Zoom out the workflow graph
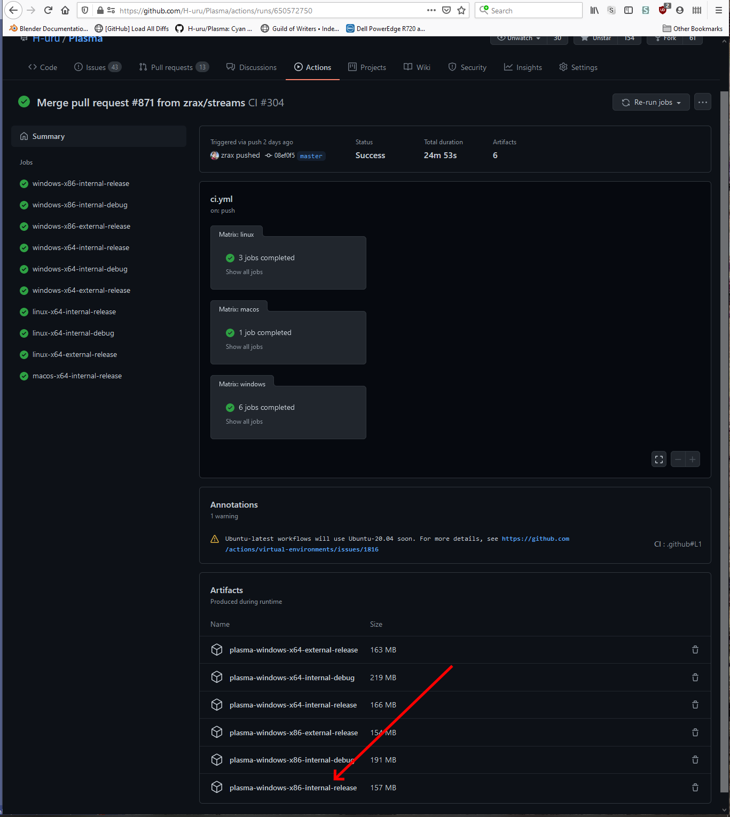The image size is (730, 817). (x=678, y=459)
